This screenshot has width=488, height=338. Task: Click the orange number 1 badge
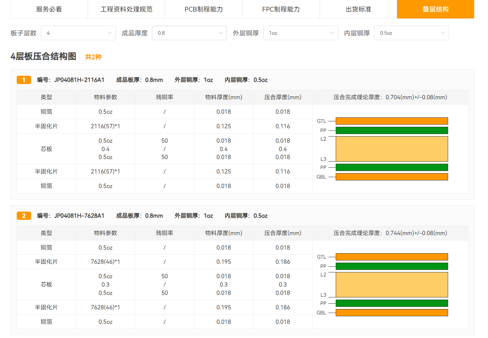click(x=24, y=80)
